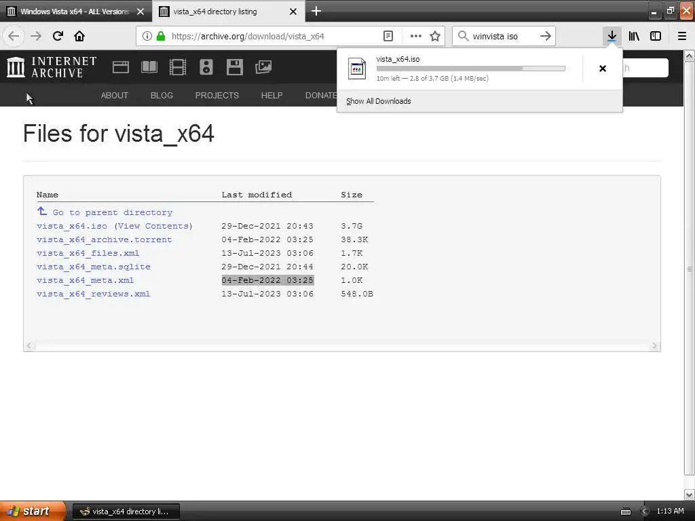
Task: Click the vista_x64 directory taskbar button
Action: [x=126, y=512]
